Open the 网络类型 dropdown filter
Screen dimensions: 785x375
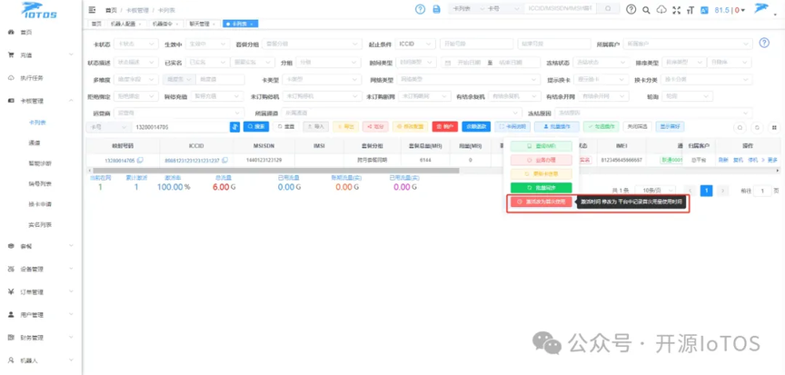point(469,80)
